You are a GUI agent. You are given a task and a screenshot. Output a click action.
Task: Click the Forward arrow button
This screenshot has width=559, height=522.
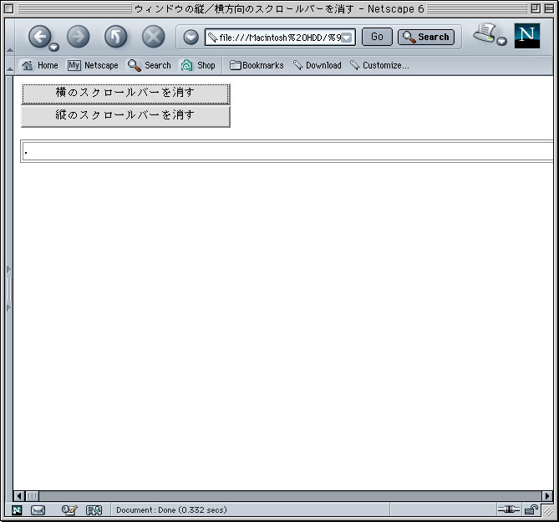click(78, 37)
